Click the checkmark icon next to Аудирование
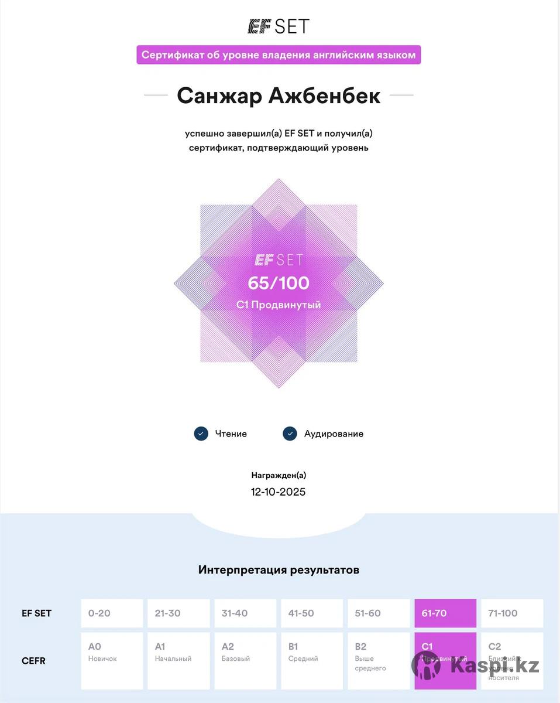The image size is (560, 703). [x=290, y=434]
